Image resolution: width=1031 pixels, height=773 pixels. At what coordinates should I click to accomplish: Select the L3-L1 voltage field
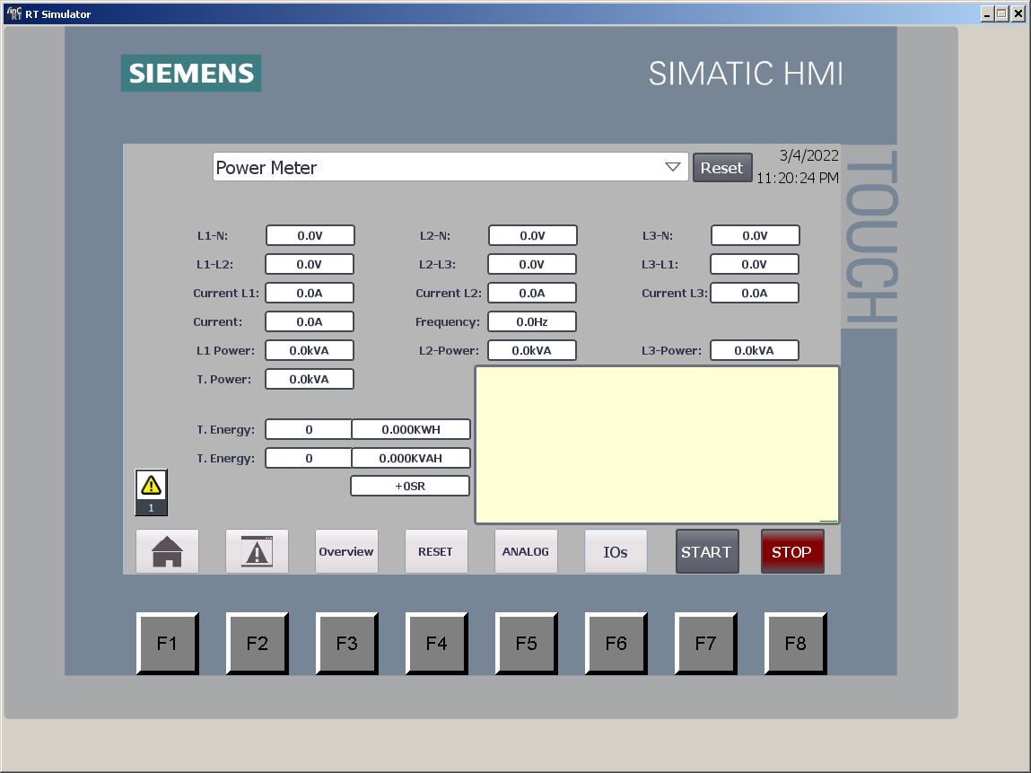[x=754, y=264]
